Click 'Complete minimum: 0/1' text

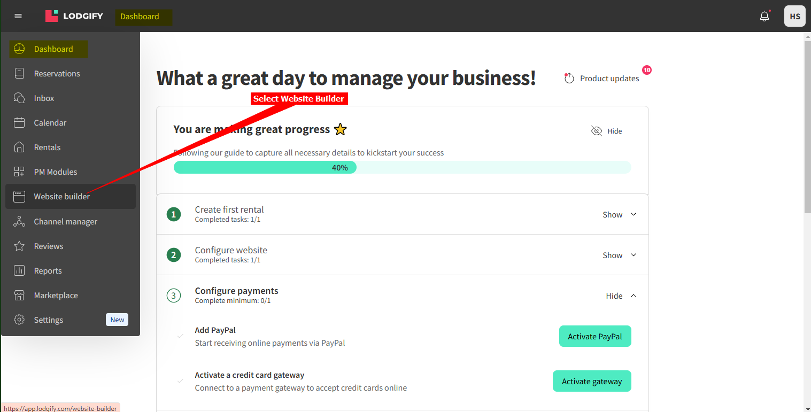(x=233, y=301)
